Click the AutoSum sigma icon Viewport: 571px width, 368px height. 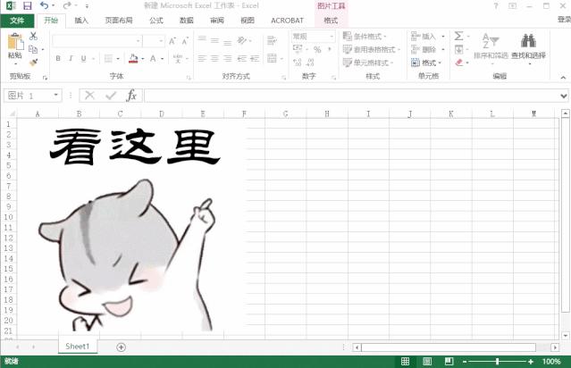click(458, 36)
